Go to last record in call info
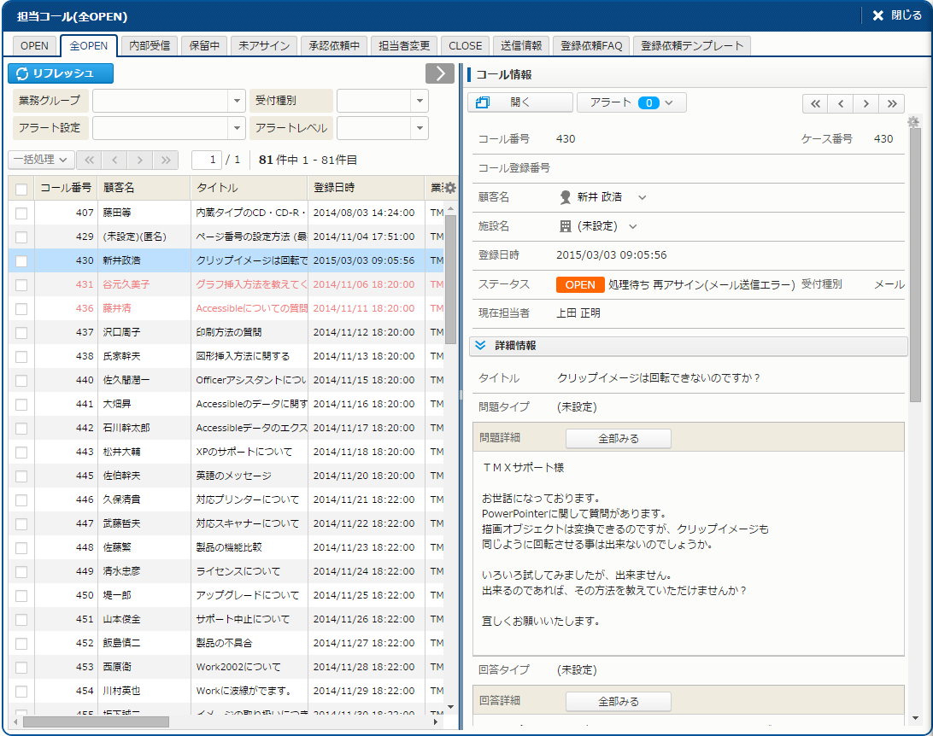 click(891, 103)
